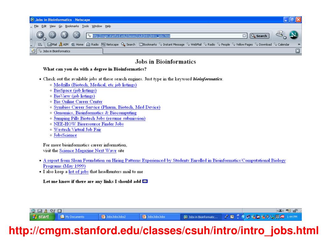Click the ATI icon in the system tray
The image size is (326, 245).
(282, 217)
